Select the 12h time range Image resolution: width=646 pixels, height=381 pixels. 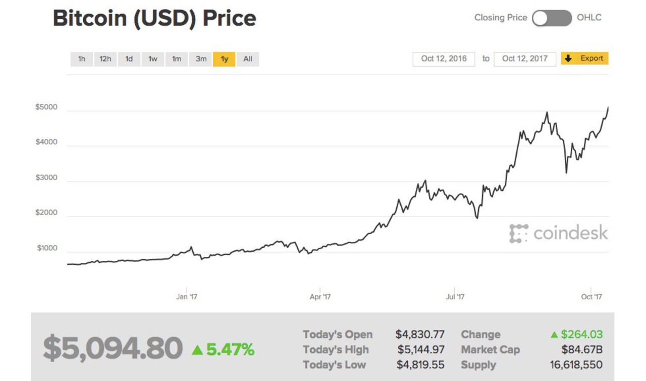105,59
